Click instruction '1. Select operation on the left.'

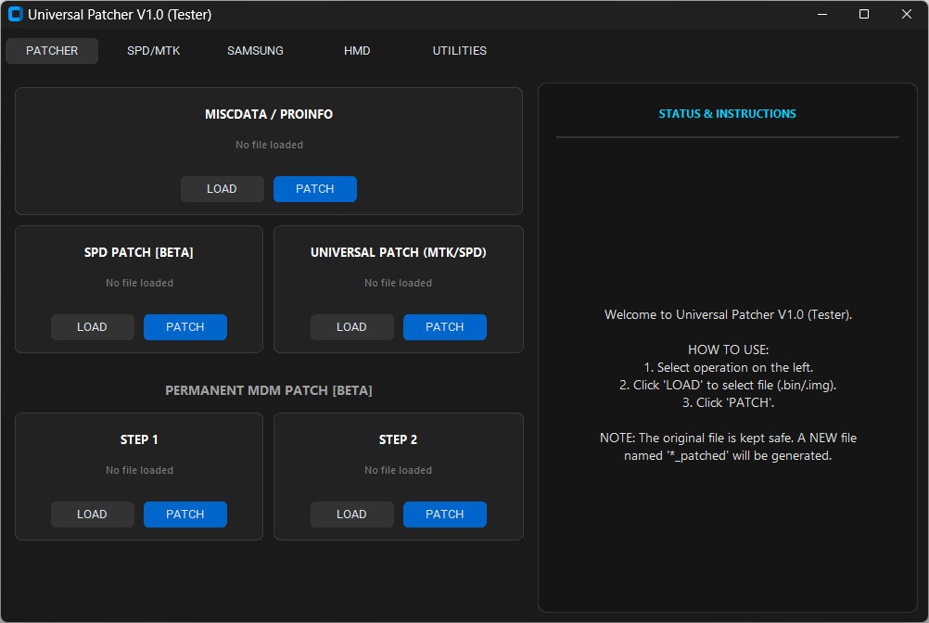(728, 368)
